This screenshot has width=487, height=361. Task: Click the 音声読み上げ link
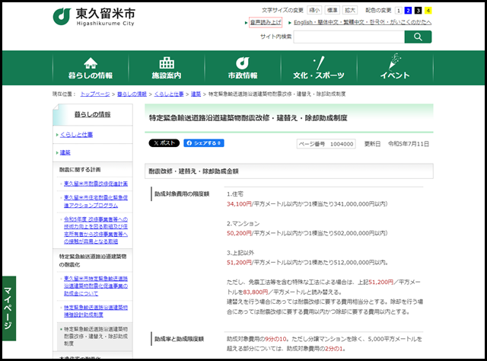click(266, 23)
